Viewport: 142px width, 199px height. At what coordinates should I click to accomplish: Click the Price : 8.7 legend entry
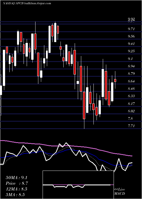click(x=17, y=183)
